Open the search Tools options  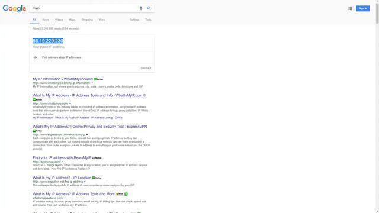point(148,20)
